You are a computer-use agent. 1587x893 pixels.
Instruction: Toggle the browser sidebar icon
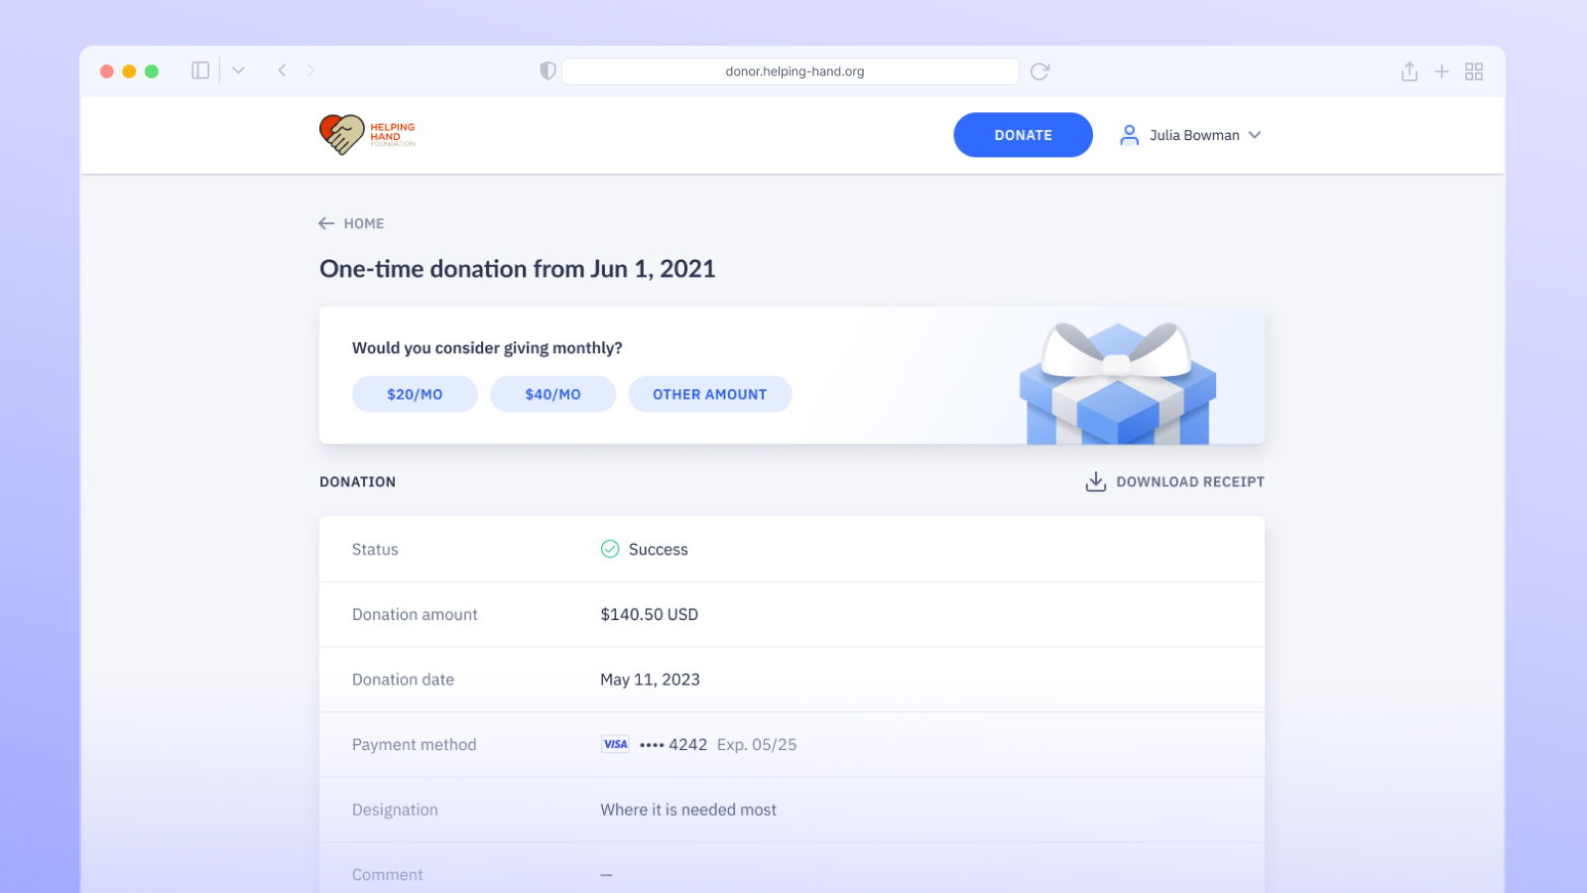pyautogui.click(x=200, y=70)
